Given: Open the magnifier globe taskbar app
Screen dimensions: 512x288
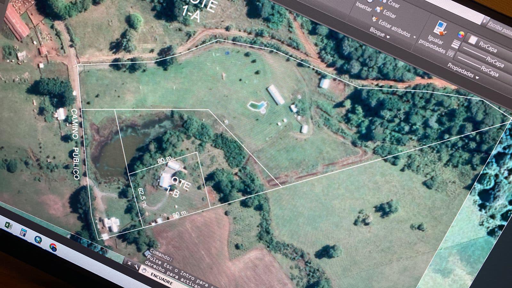Looking at the screenshot, I should [38, 240].
